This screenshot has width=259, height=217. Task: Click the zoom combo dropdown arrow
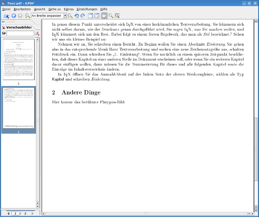(x=65, y=16)
